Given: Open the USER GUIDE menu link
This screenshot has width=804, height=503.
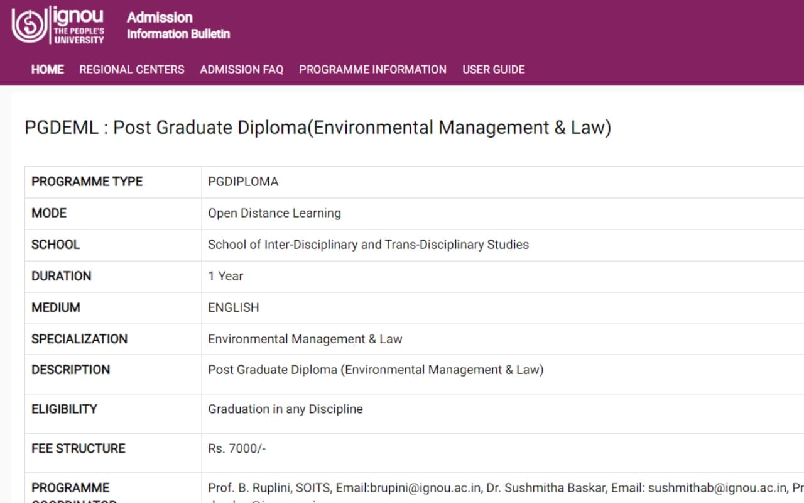Looking at the screenshot, I should click(x=494, y=69).
